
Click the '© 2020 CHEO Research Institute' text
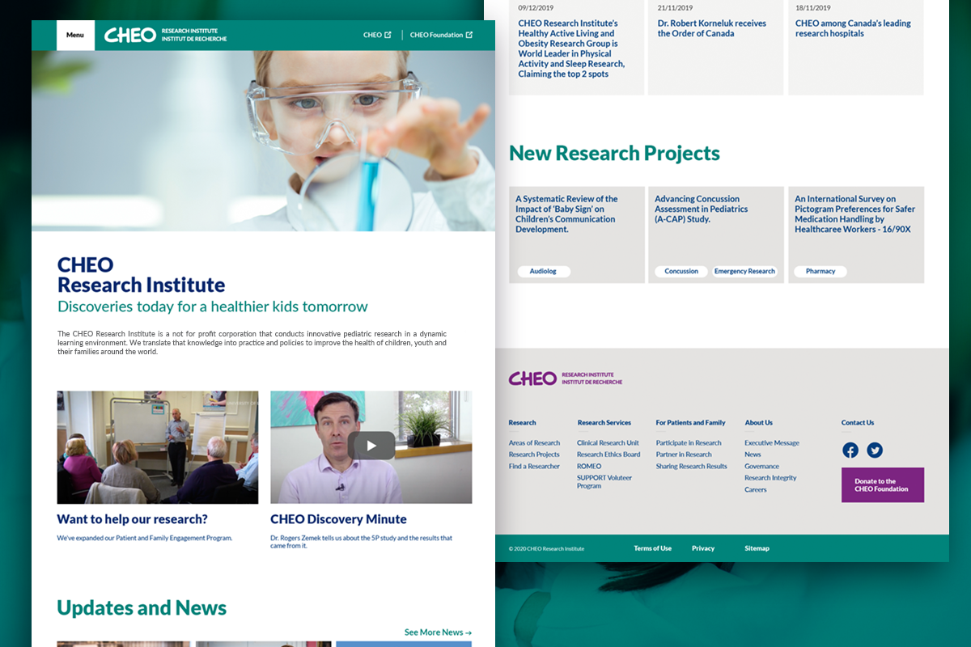[546, 548]
